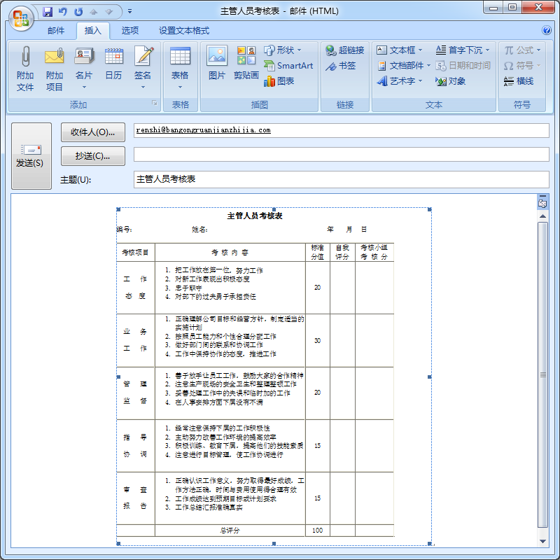This screenshot has width=560, height=560.
Task: Click the empty CC field
Action: click(341, 154)
